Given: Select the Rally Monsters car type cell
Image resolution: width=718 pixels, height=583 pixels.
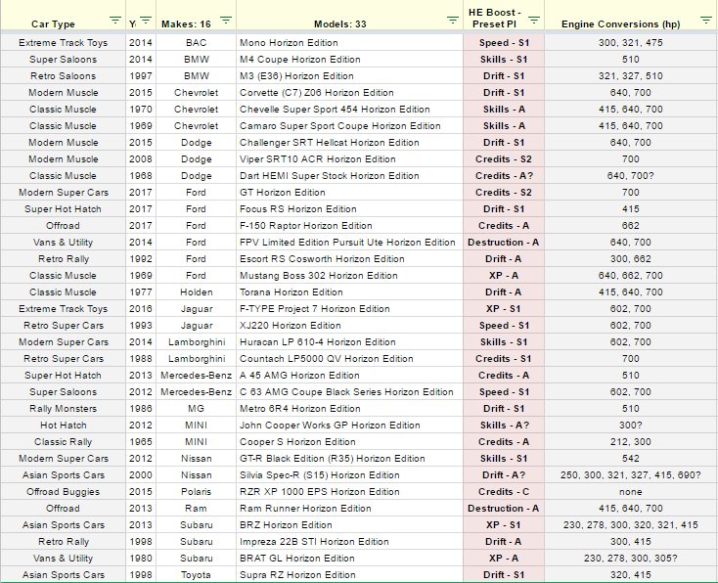Looking at the screenshot, I should tap(64, 409).
